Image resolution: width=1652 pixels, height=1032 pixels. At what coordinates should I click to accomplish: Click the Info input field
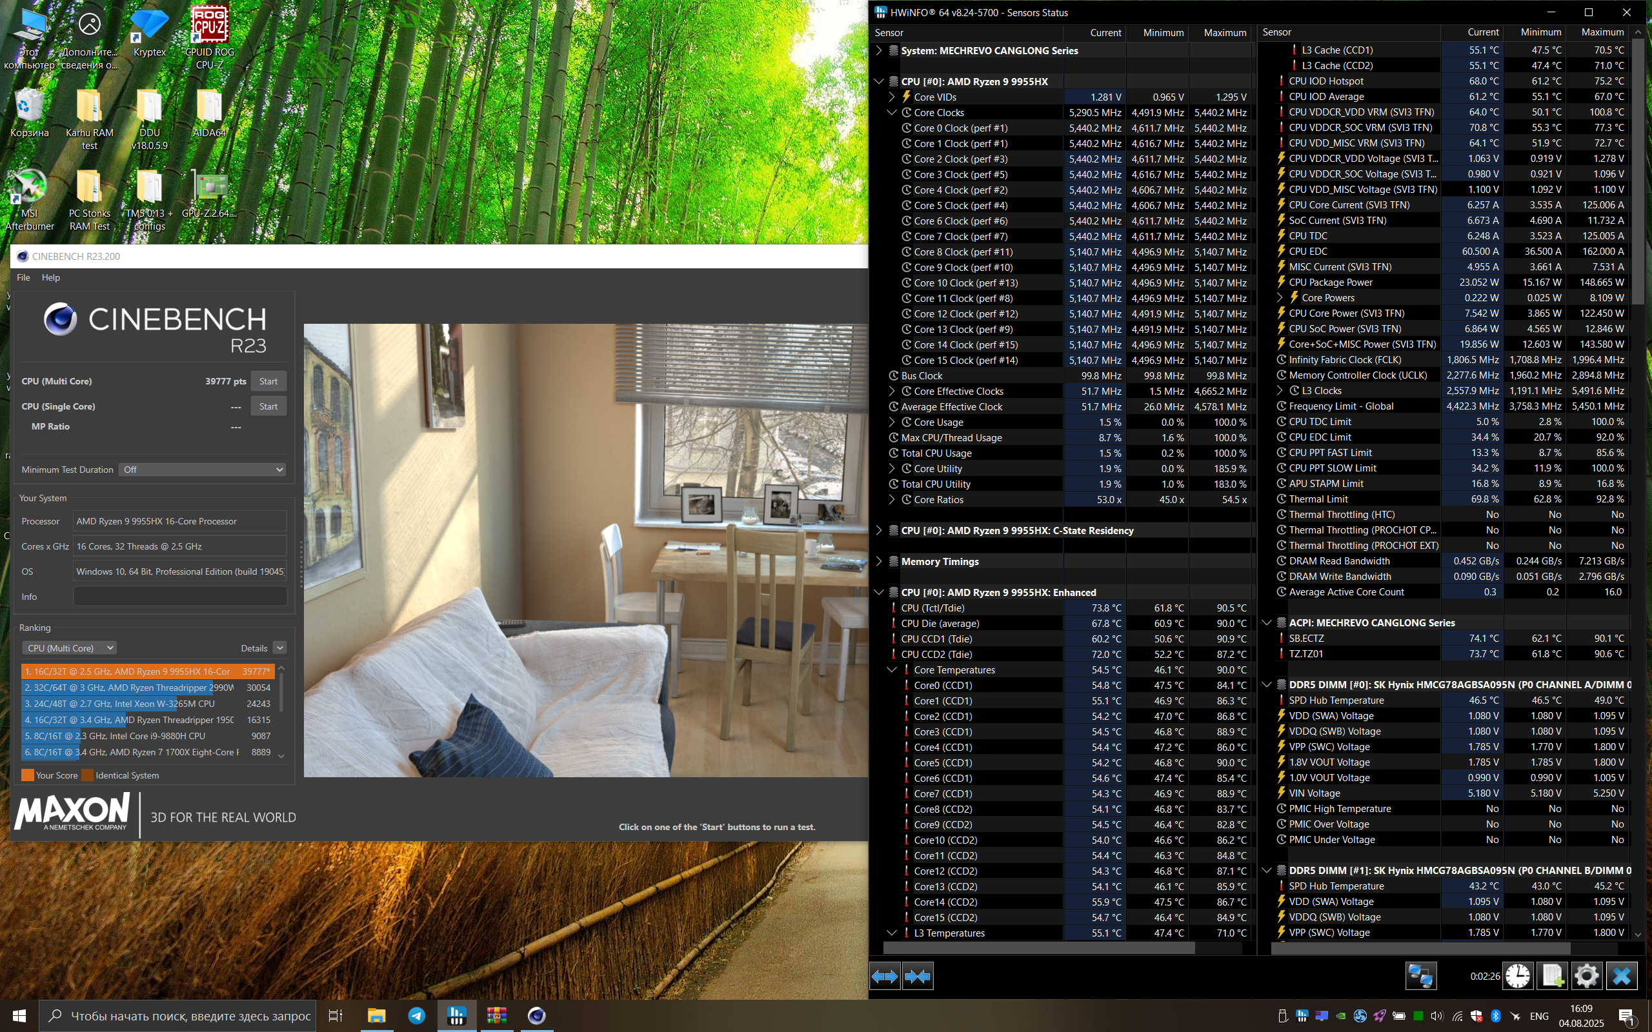point(179,597)
